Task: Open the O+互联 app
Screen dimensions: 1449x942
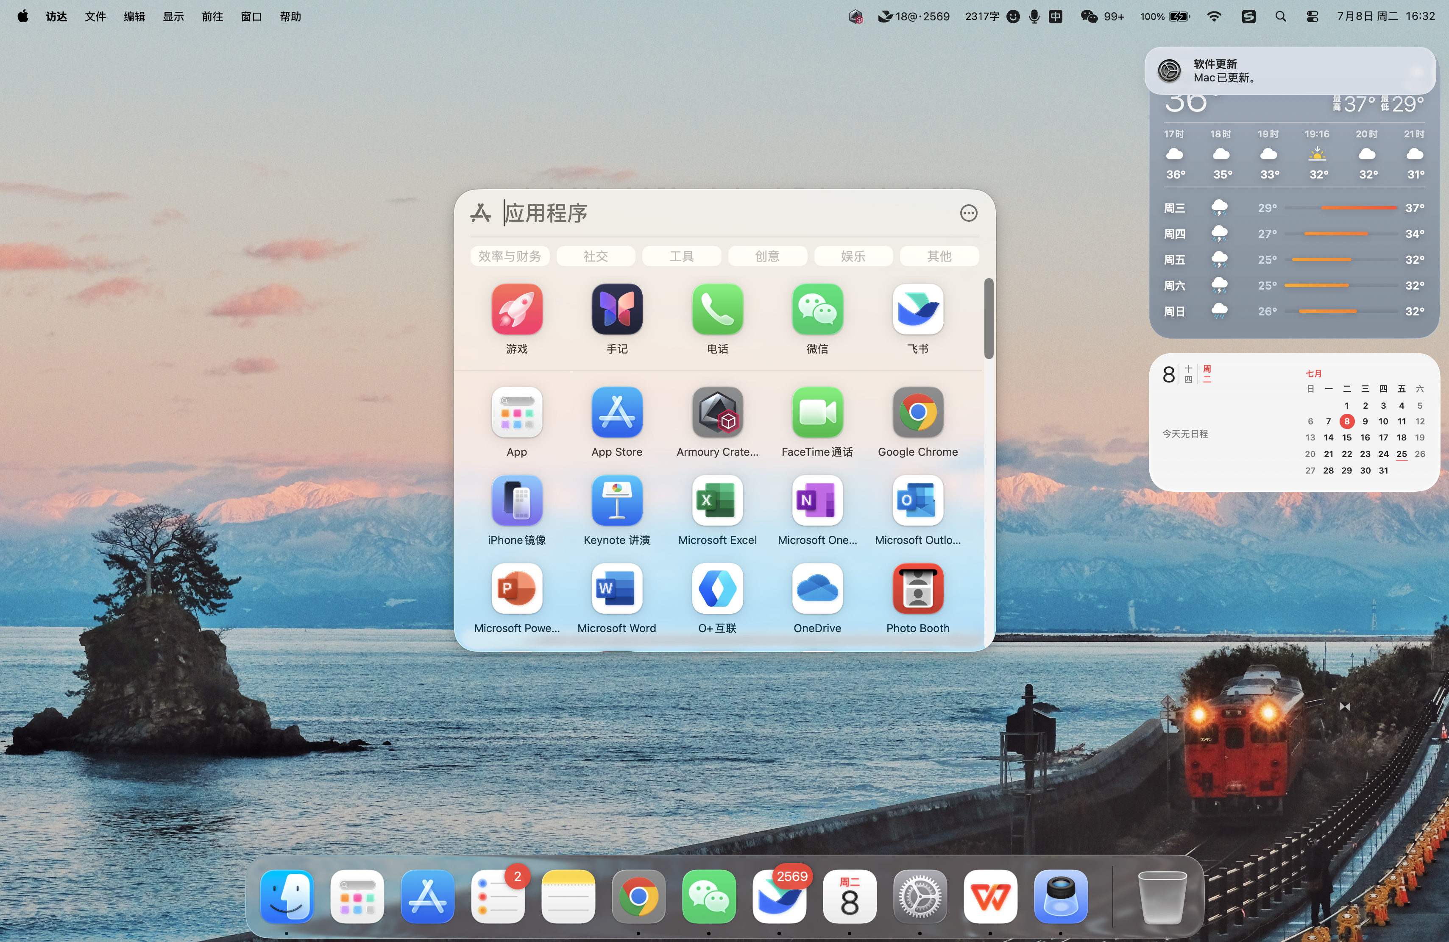Action: (717, 589)
